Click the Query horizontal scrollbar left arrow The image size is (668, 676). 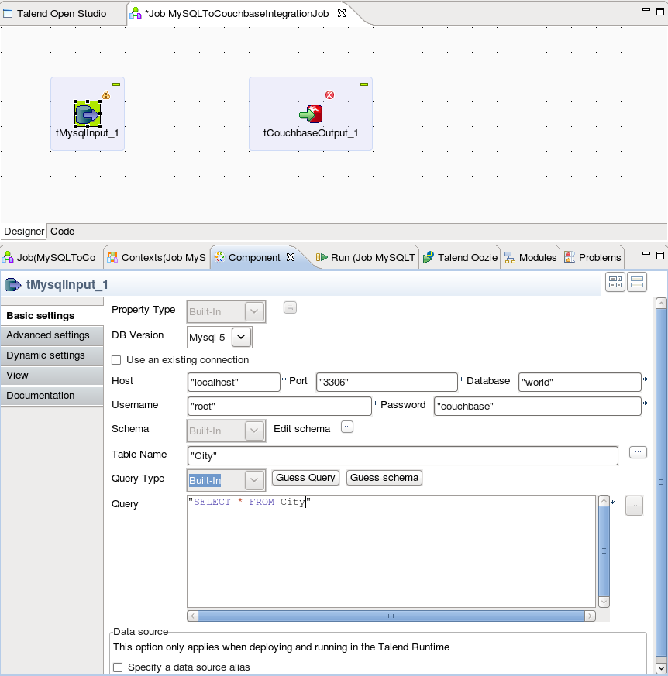click(192, 616)
